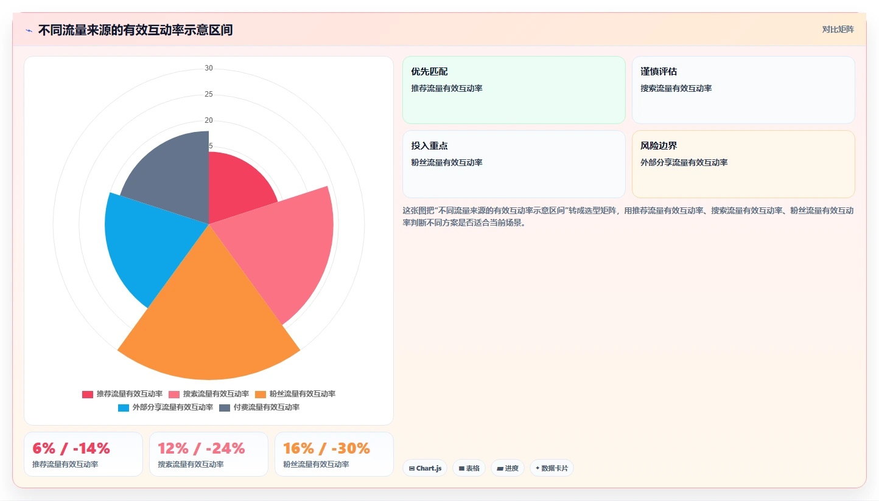Click the 进度 tag
The width and height of the screenshot is (879, 501).
[x=508, y=468]
